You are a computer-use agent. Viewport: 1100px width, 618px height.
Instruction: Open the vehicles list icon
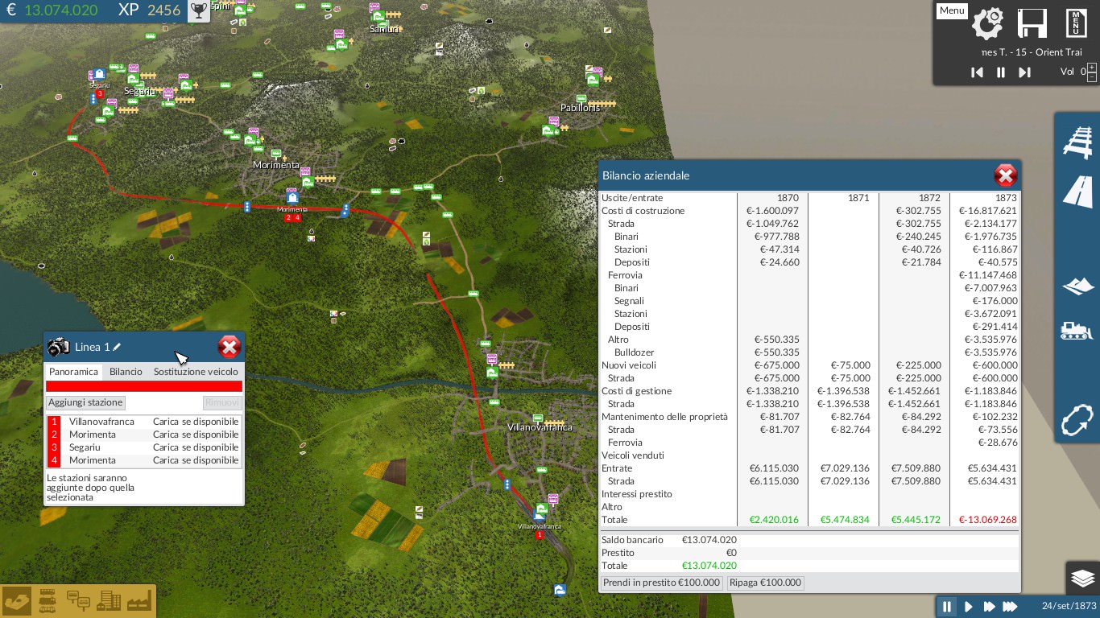tap(48, 600)
